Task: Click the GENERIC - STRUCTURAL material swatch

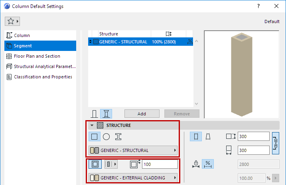Action: click(95, 150)
